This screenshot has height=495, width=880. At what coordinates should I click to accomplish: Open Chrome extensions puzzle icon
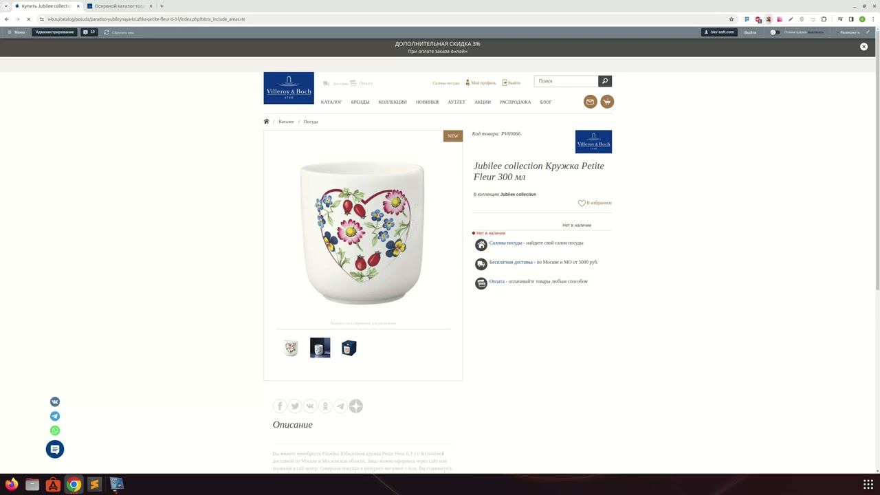(824, 19)
